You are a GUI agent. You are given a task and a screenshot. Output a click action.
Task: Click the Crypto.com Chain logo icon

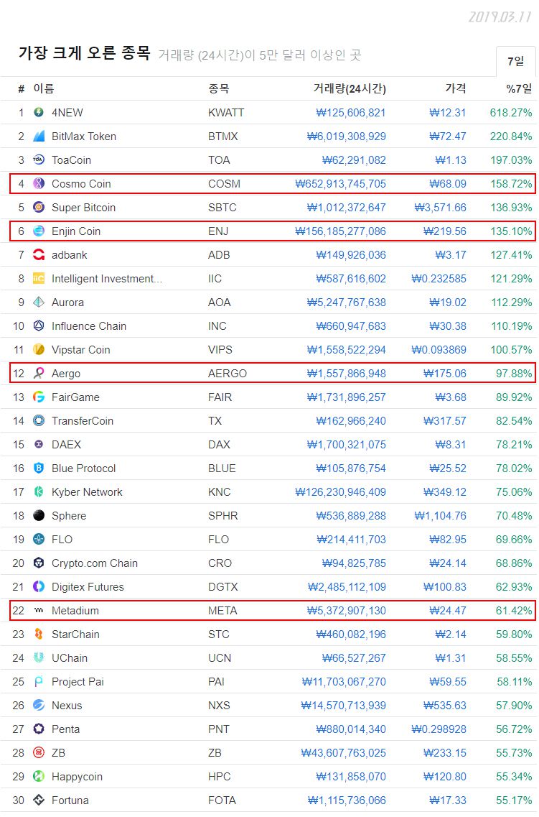pyautogui.click(x=39, y=563)
